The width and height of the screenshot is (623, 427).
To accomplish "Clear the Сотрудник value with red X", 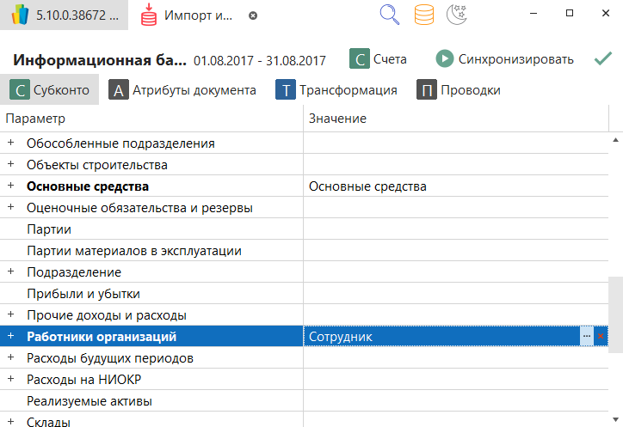I will [x=601, y=337].
